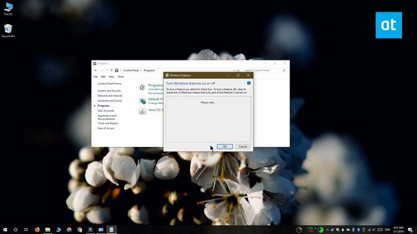Click Programs and Features category icon
This screenshot has width=417, height=234.
coord(142,87)
